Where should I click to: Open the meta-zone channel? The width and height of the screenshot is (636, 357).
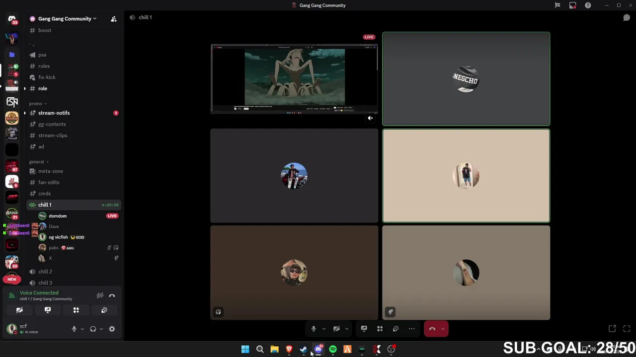(74, 171)
